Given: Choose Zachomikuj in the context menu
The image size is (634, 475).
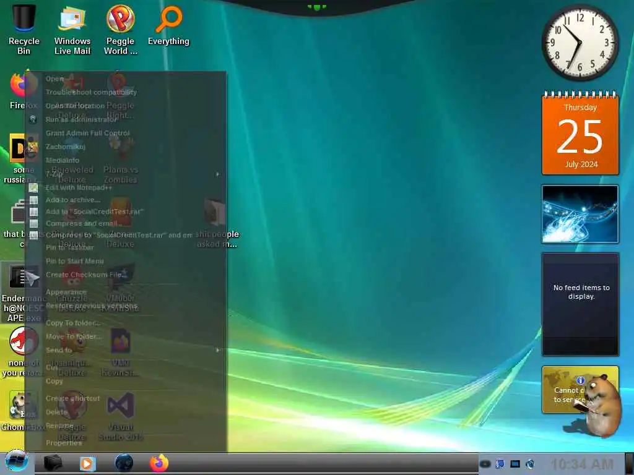Looking at the screenshot, I should (125, 147).
